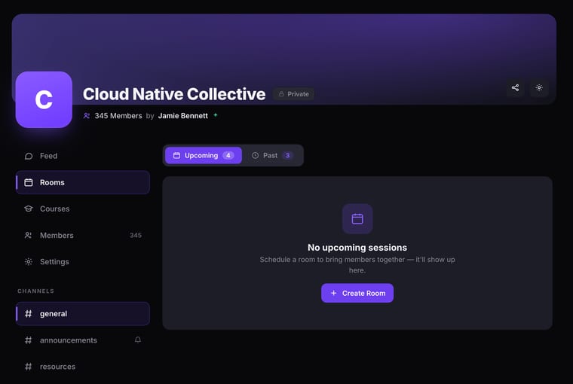This screenshot has width=573, height=384.
Task: Open the announcements channel
Action: (x=83, y=340)
